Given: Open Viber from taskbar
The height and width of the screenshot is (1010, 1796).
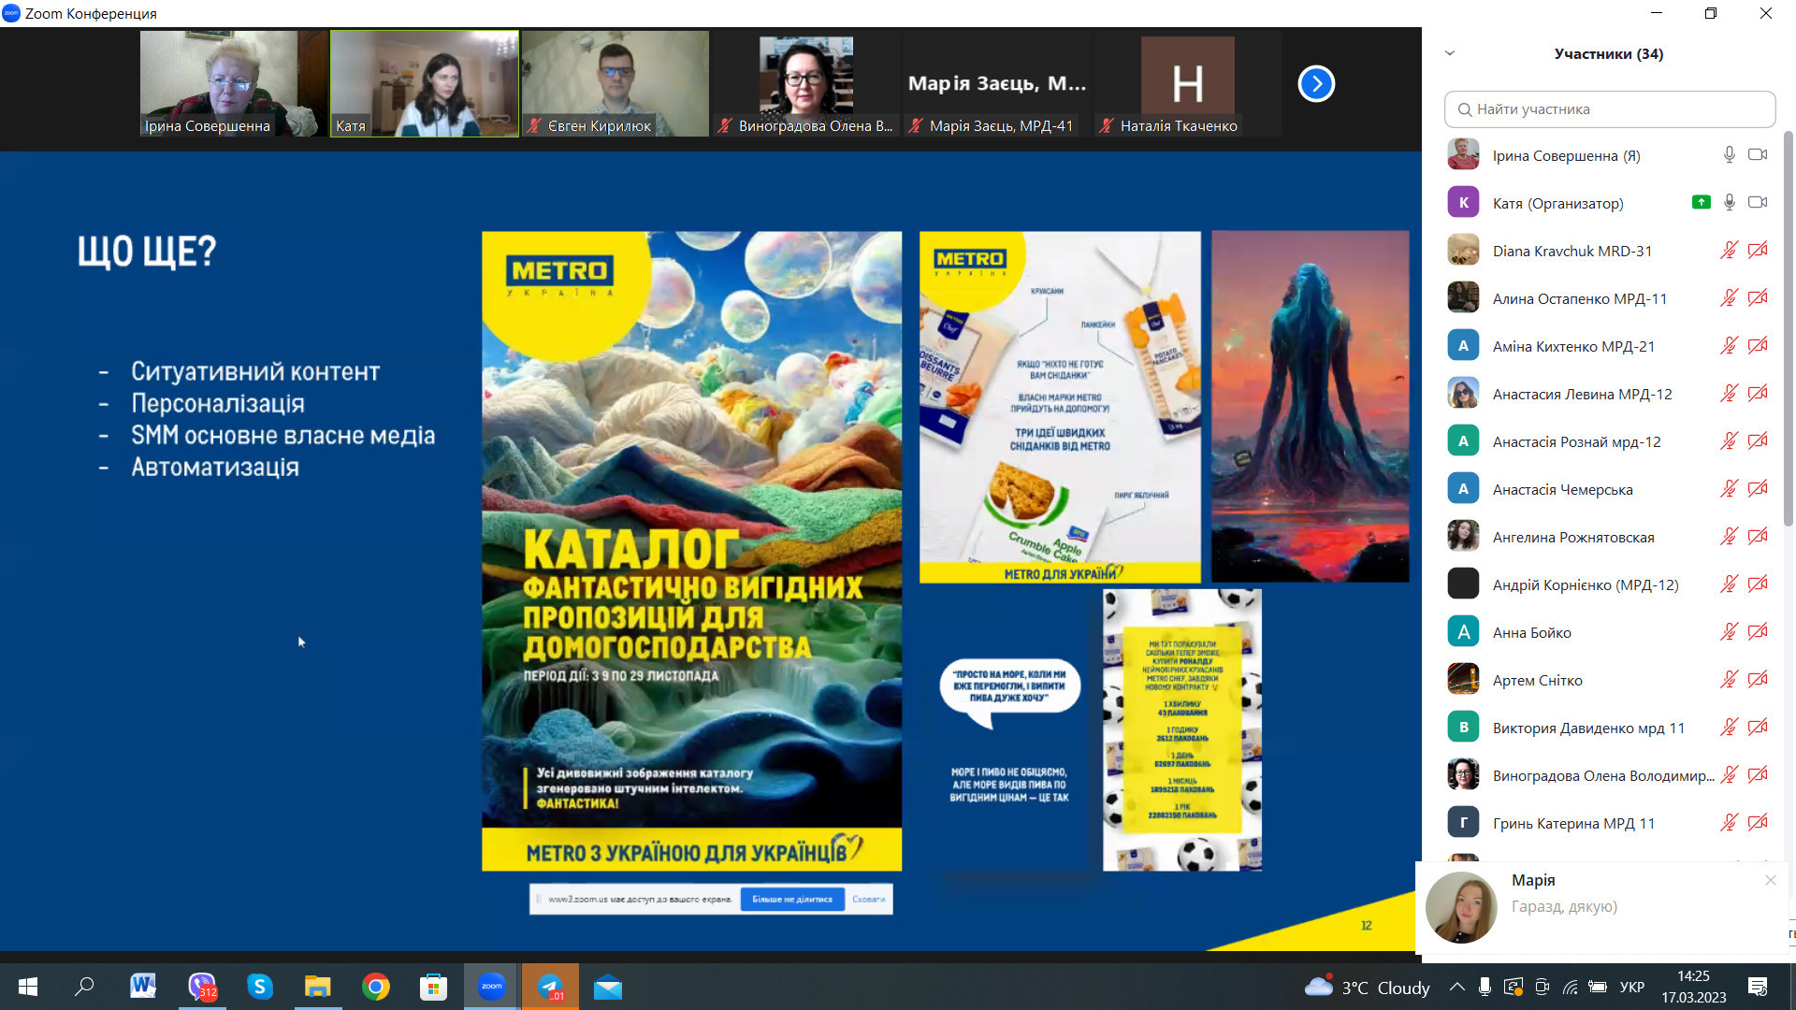Looking at the screenshot, I should [x=201, y=987].
